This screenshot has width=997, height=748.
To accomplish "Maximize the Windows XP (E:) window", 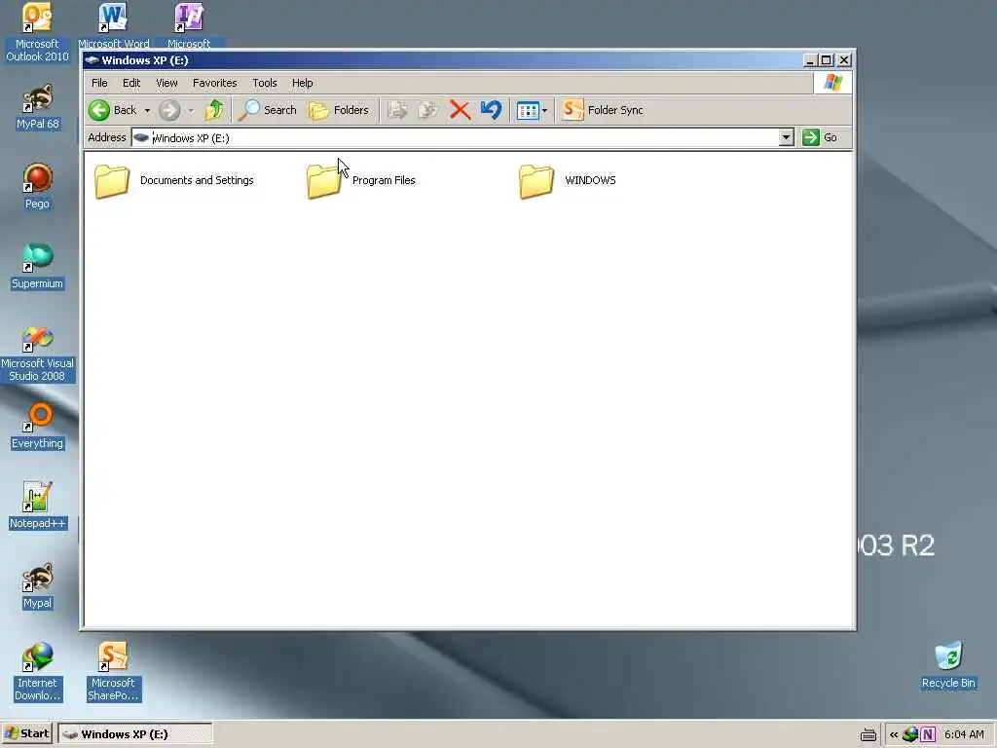I will tap(826, 60).
